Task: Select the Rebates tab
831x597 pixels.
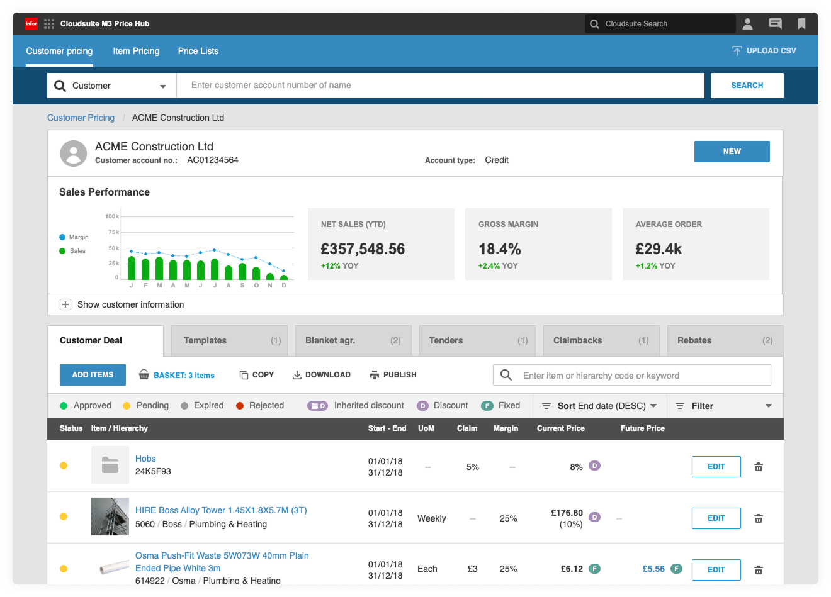Action: (x=725, y=340)
